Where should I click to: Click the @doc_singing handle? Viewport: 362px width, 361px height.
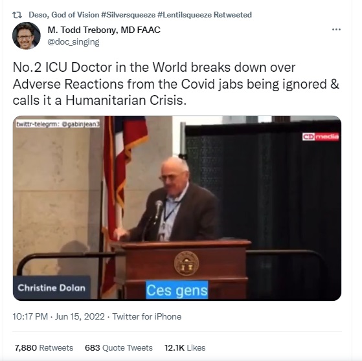coord(73,42)
